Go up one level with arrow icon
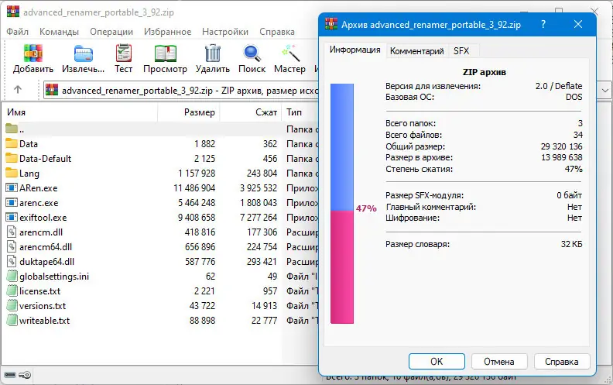 18,90
